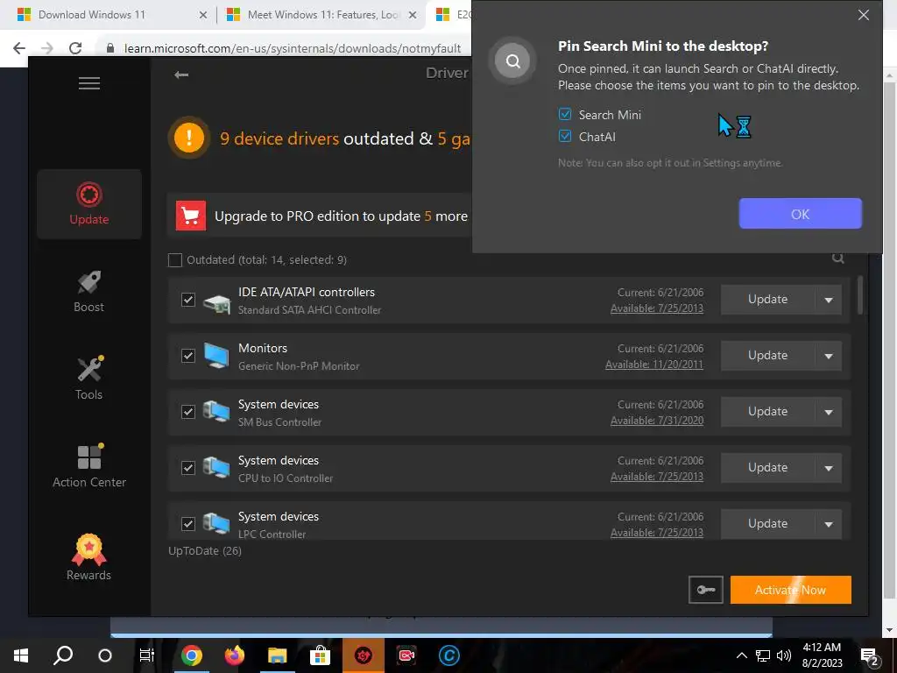
Task: Open the Rewards medal section
Action: (x=89, y=558)
